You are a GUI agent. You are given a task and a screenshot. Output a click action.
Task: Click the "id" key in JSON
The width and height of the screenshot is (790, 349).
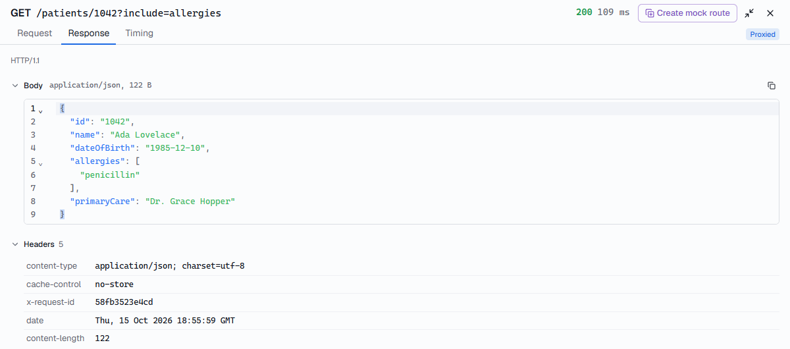tap(80, 122)
